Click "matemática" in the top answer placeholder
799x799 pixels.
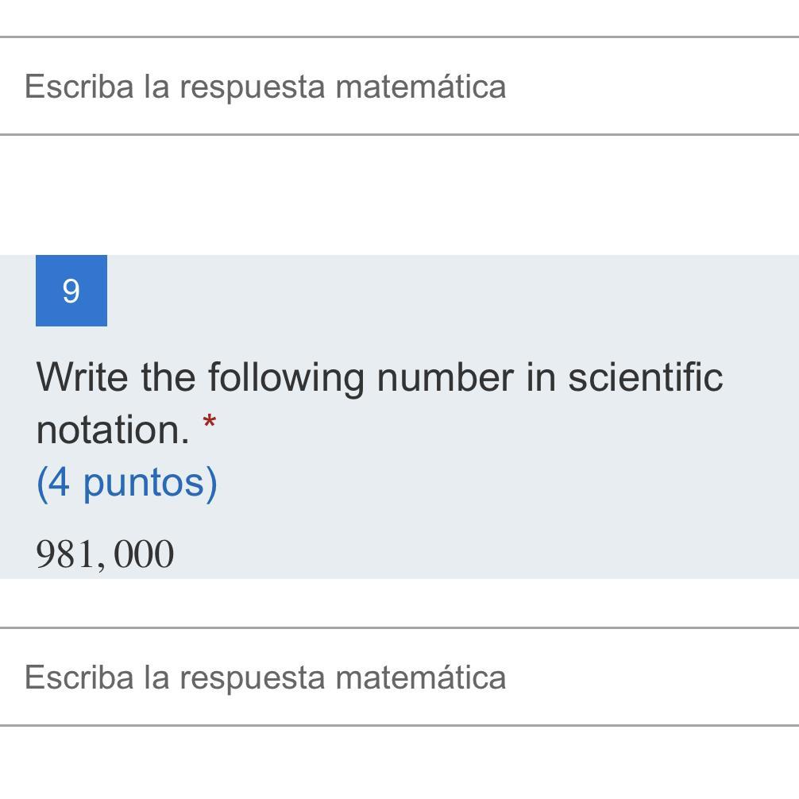[x=420, y=86]
